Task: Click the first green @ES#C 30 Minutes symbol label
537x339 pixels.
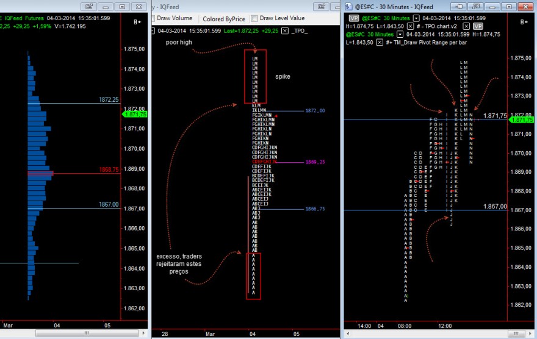Action: click(386, 18)
